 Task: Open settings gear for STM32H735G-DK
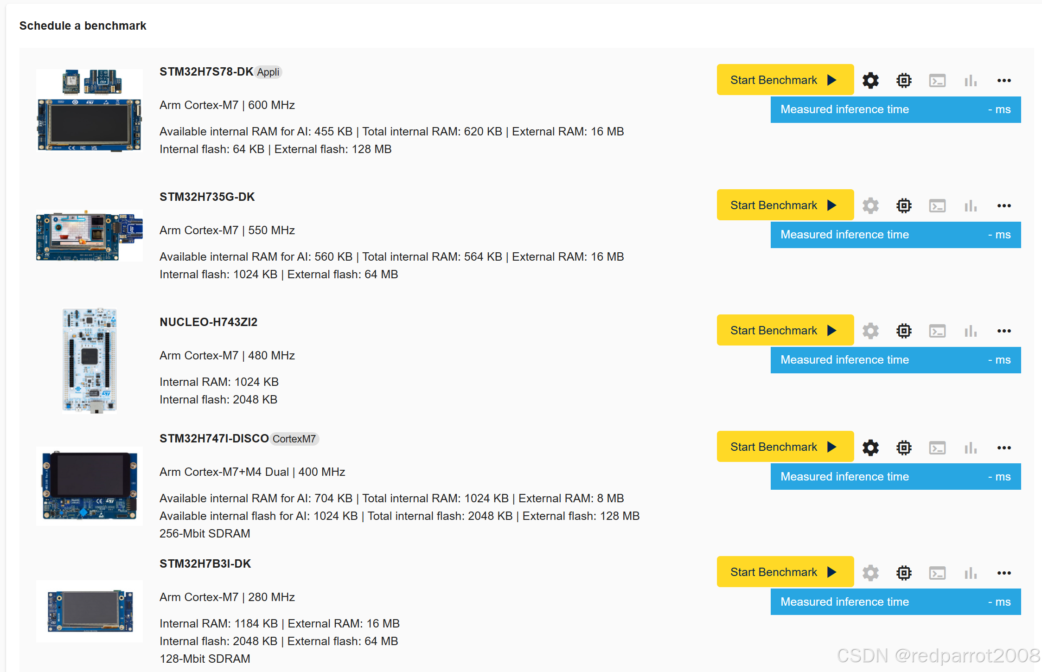[870, 205]
